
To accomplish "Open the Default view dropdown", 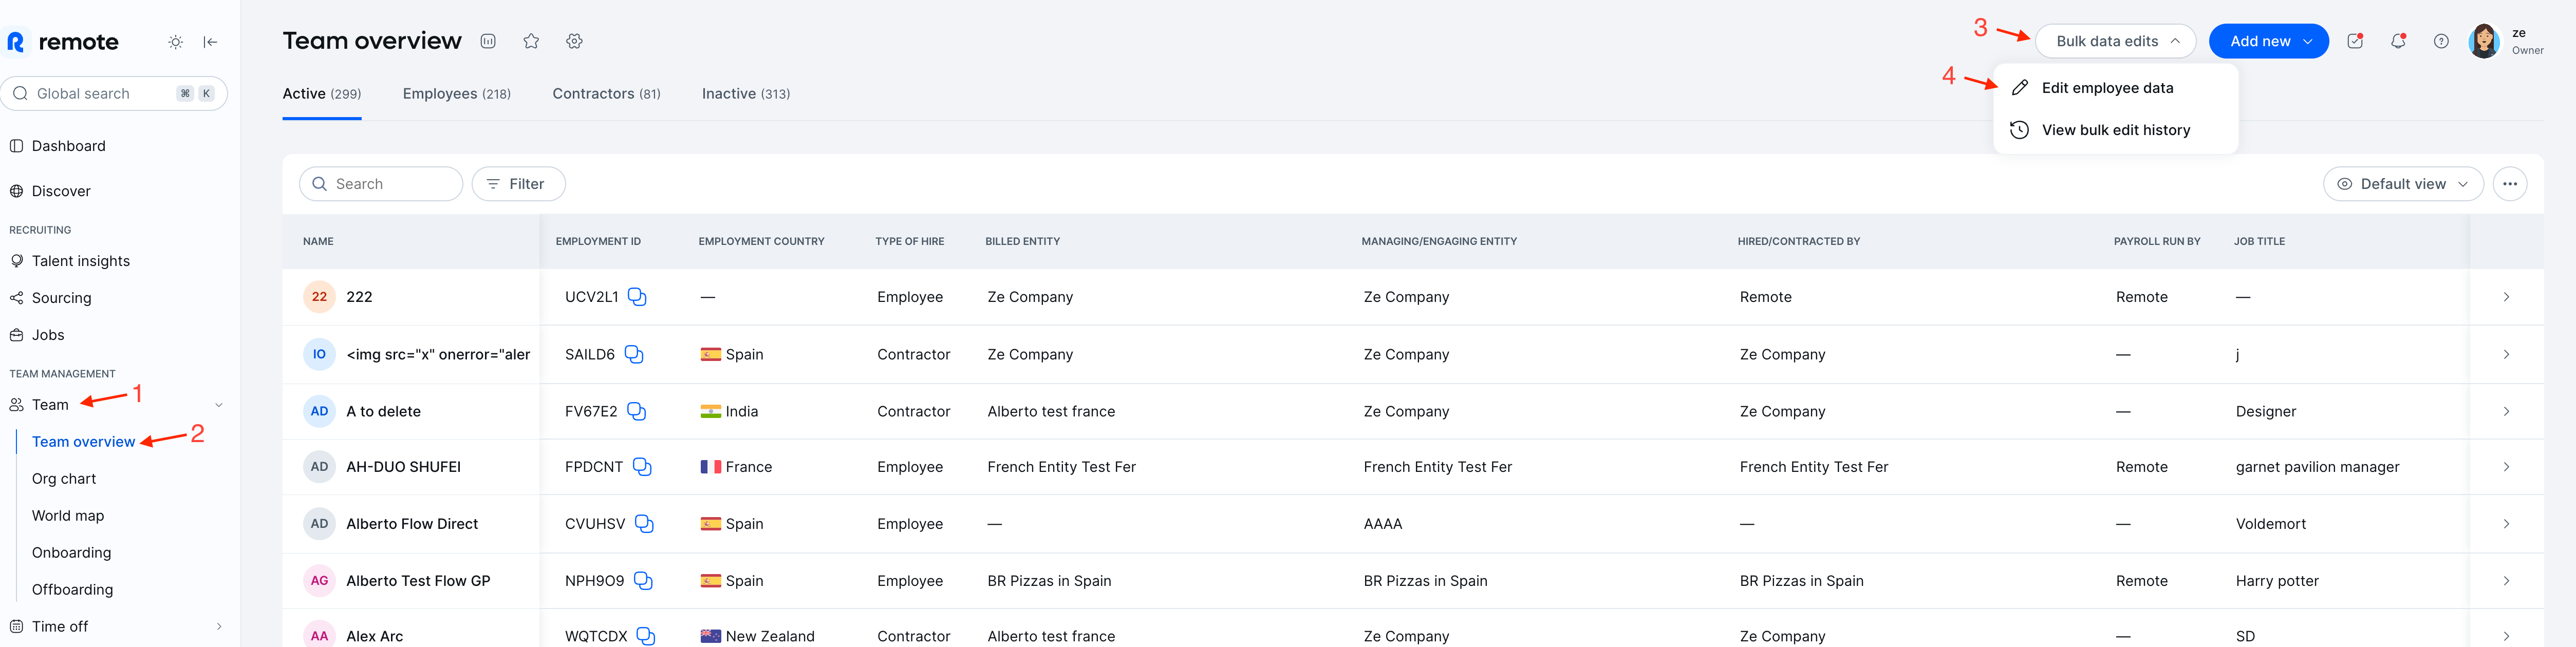I will coord(2402,184).
